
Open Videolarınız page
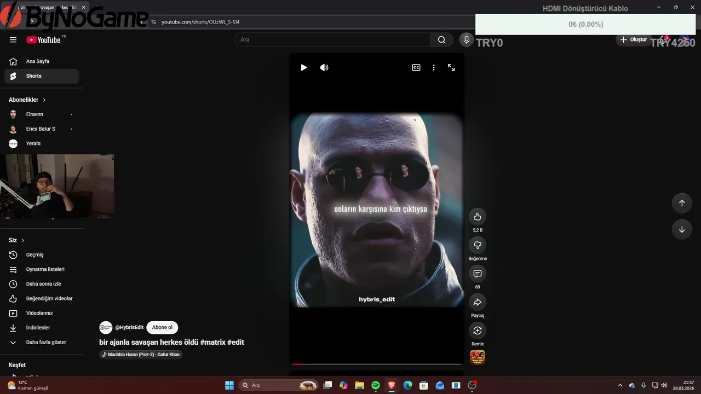tap(42, 313)
